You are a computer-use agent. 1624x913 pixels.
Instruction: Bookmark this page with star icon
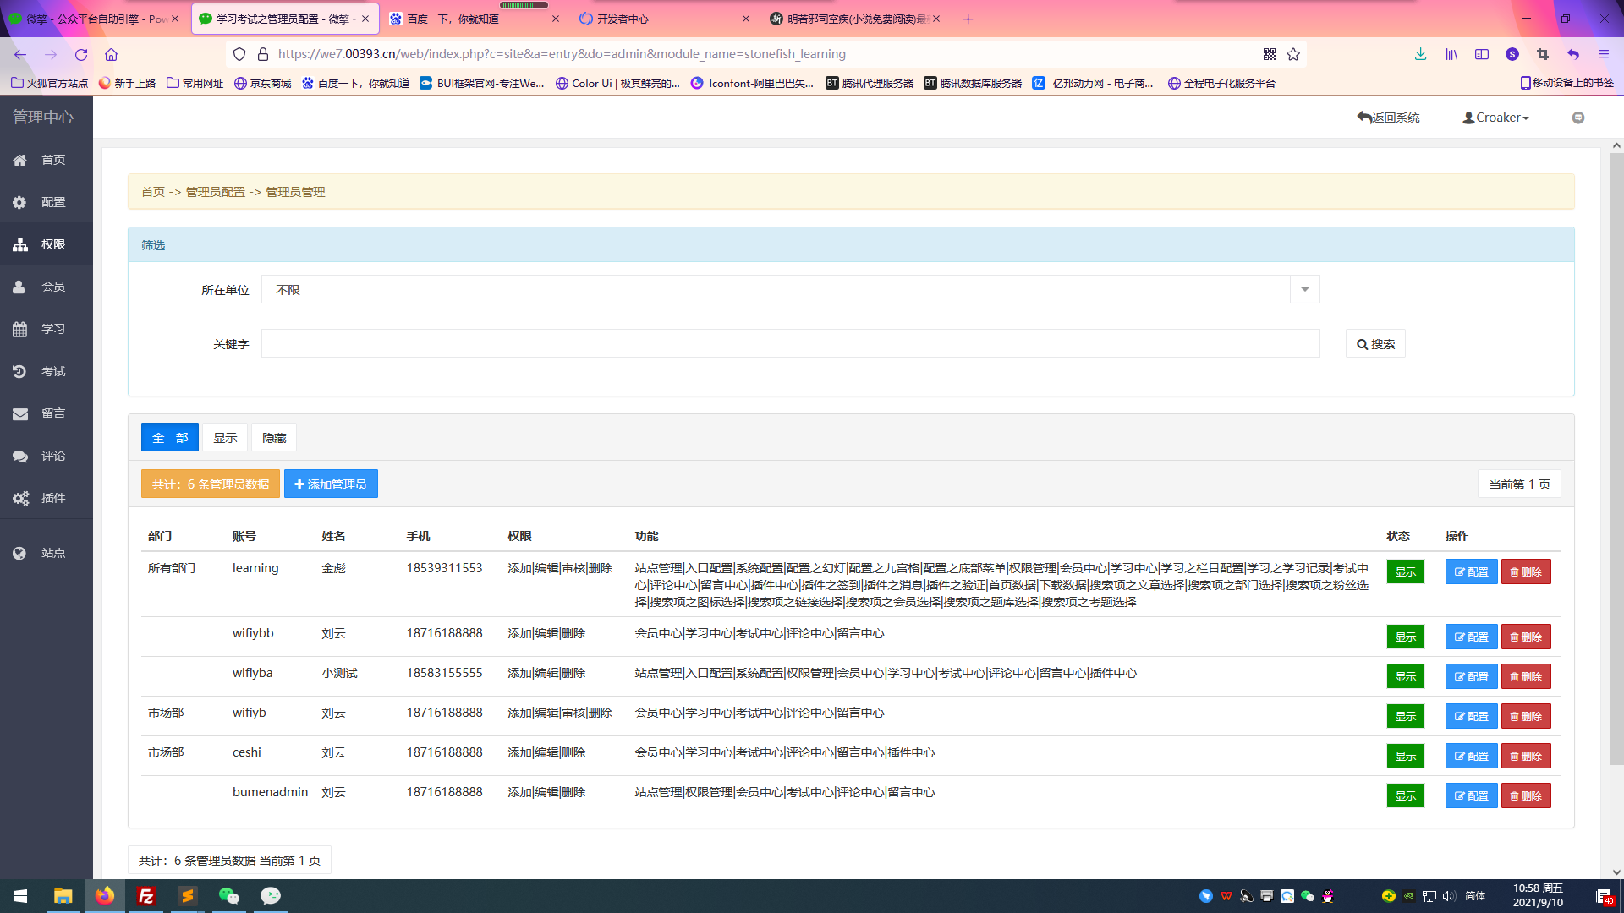(1293, 54)
